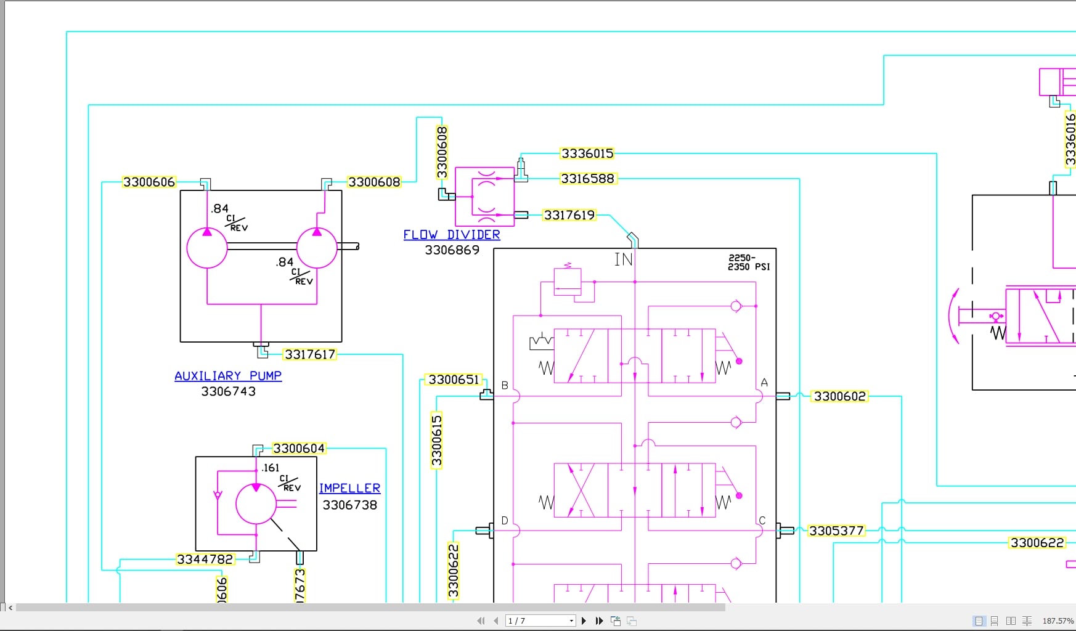1076x631 pixels.
Task: Click the next view icon
Action: [x=630, y=621]
